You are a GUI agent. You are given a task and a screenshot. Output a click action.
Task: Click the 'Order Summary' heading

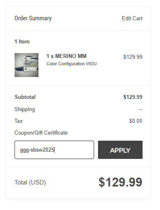tap(33, 18)
